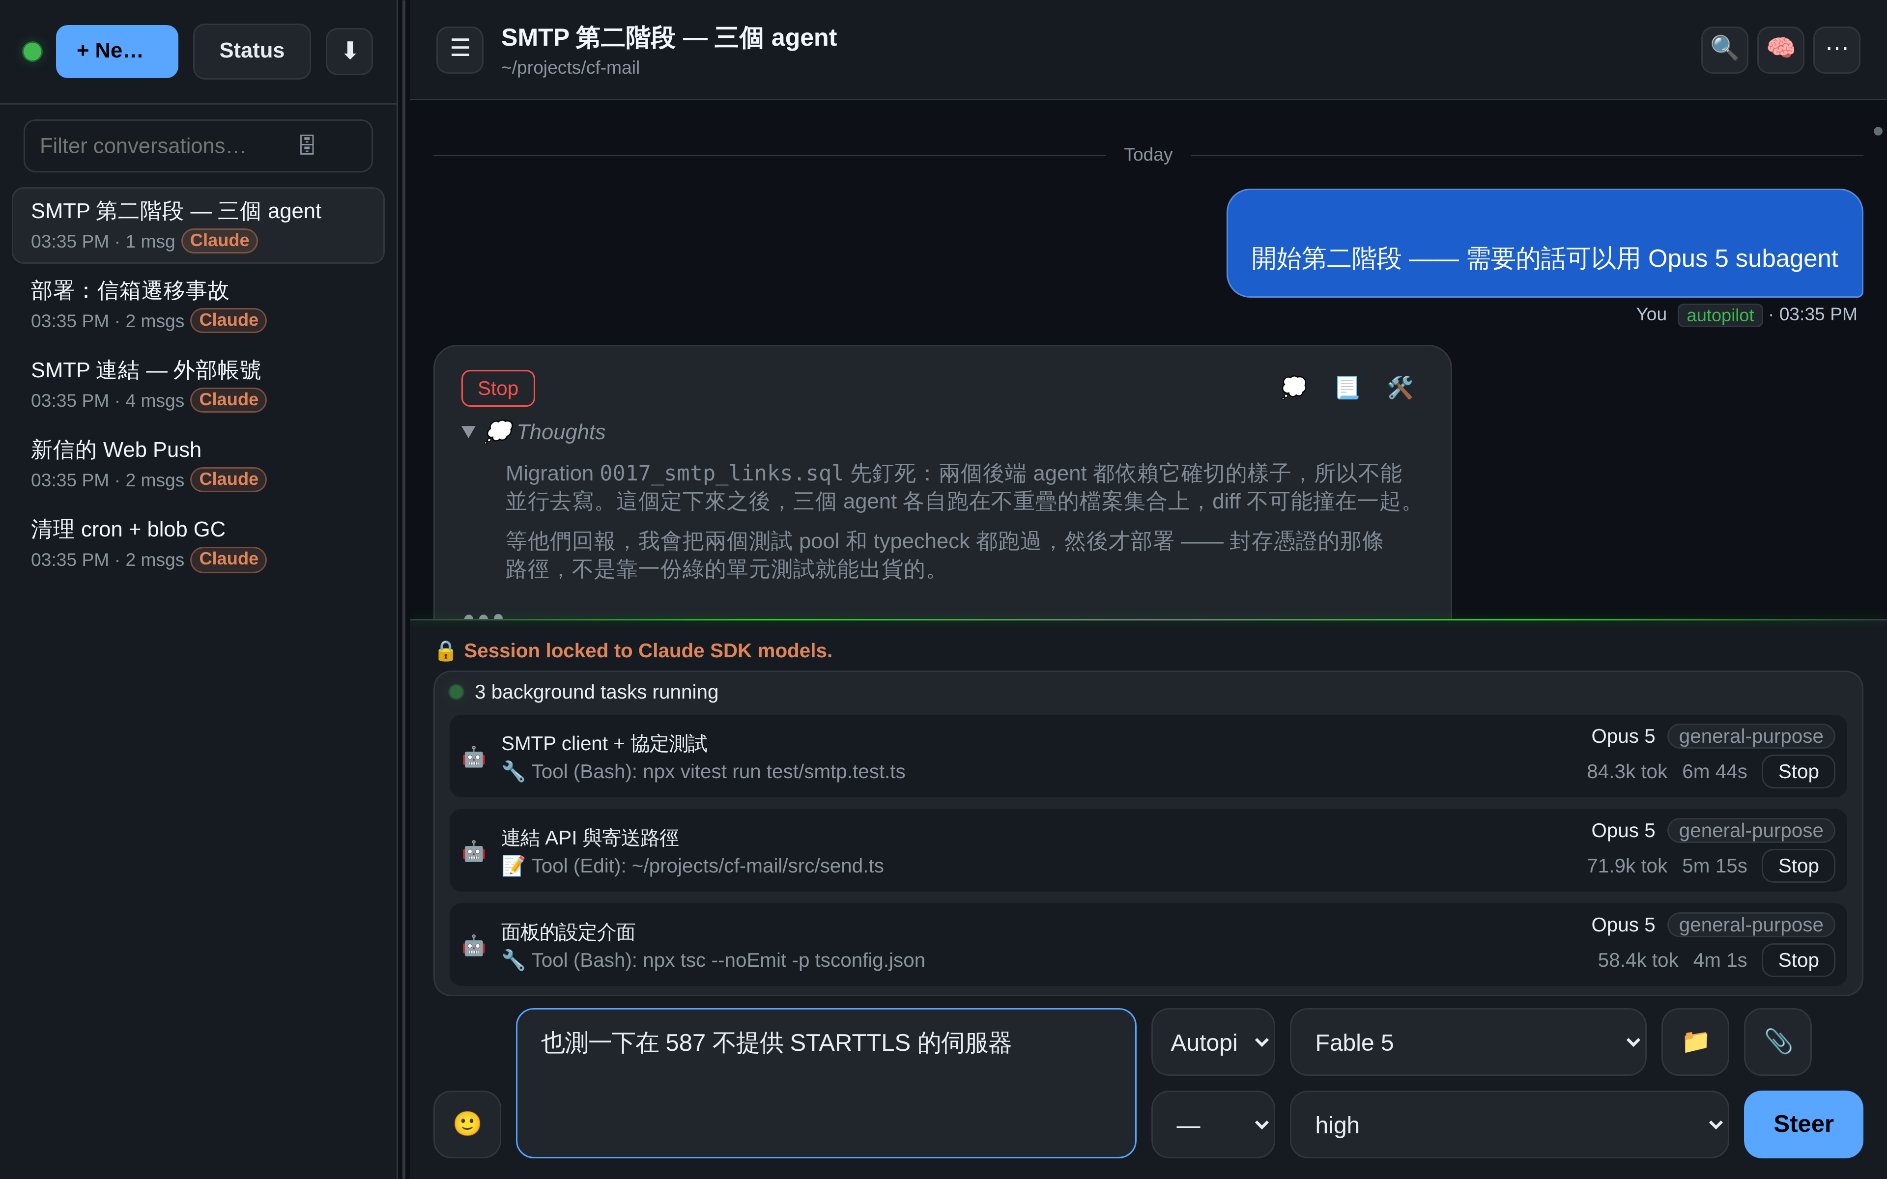Click robot icon for SMTP client task
Image resolution: width=1887 pixels, height=1179 pixels.
pos(473,757)
